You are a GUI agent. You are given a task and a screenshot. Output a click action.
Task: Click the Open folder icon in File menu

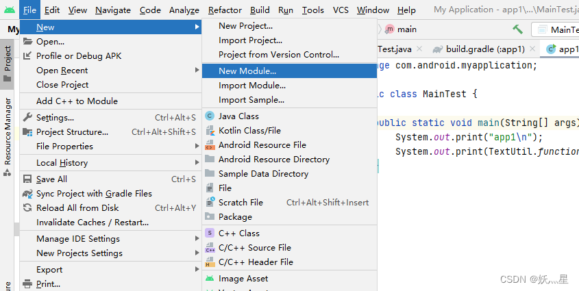click(x=27, y=41)
